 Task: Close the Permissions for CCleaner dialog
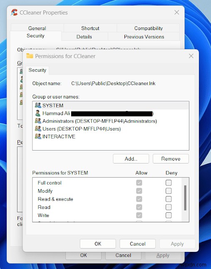(x=191, y=56)
